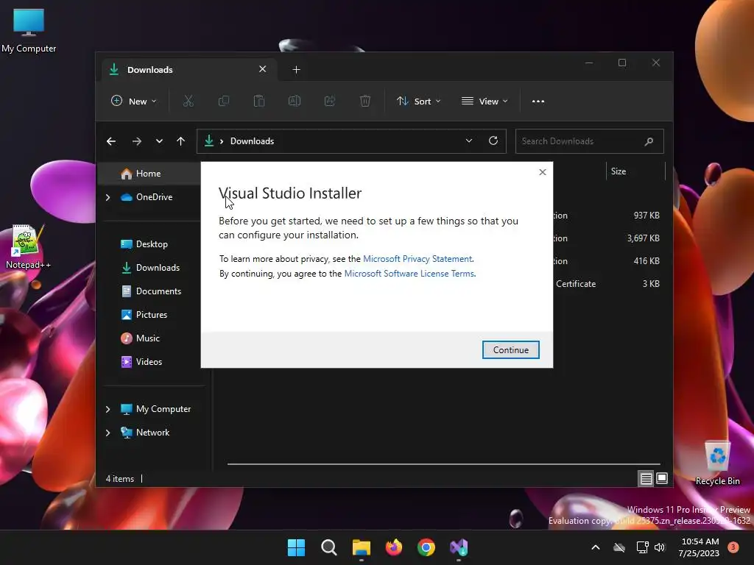Select Network in navigation pane
This screenshot has width=754, height=565.
pyautogui.click(x=152, y=433)
